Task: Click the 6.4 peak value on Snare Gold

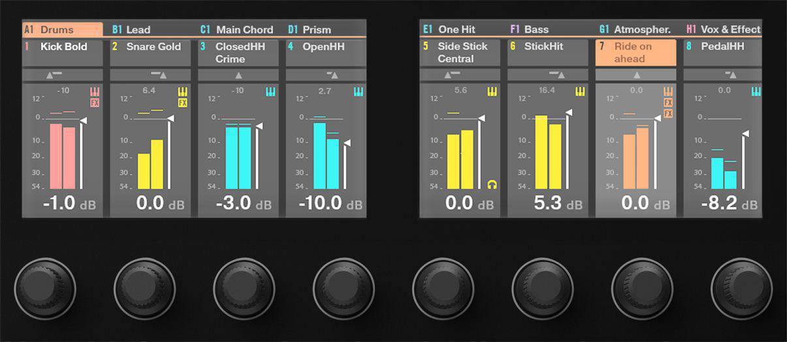Action: [149, 90]
